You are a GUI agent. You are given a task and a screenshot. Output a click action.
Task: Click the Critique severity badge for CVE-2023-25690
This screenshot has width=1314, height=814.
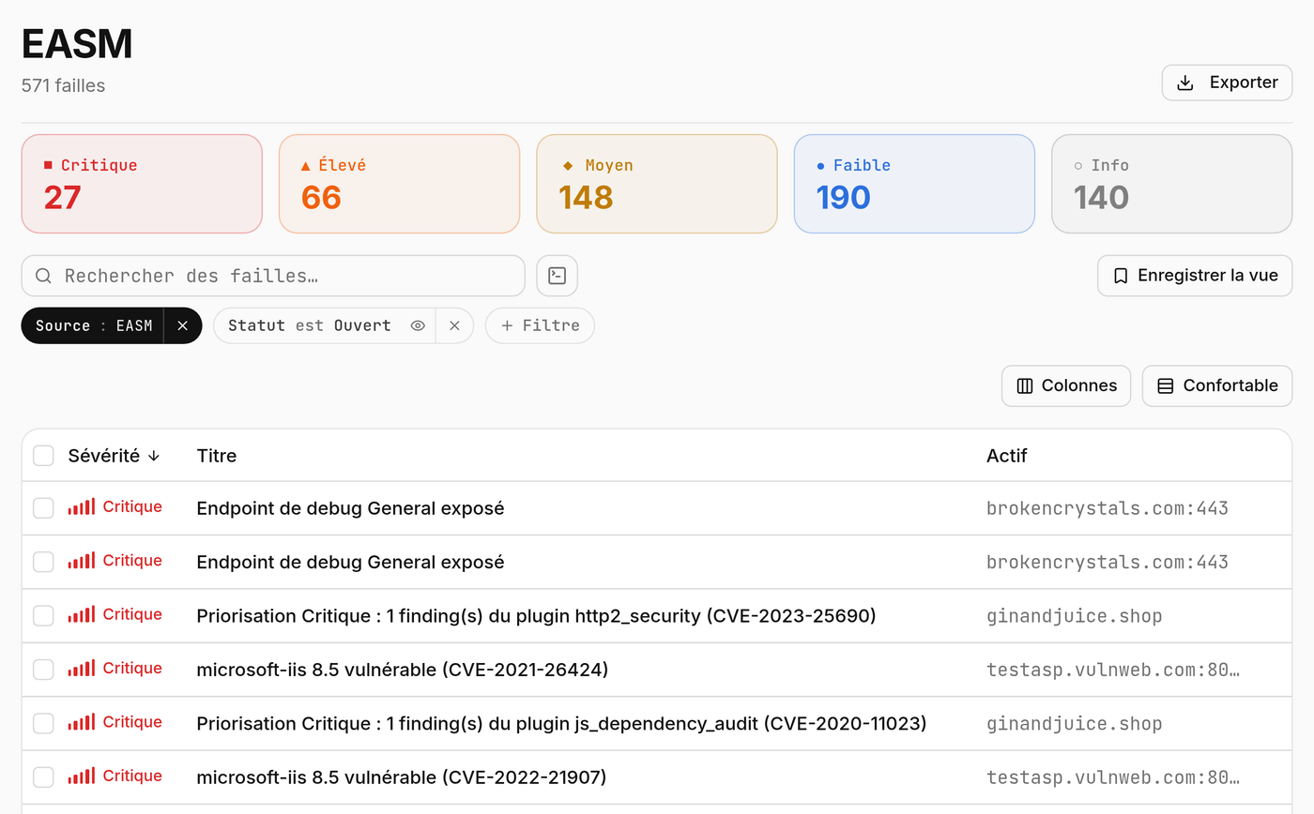115,615
